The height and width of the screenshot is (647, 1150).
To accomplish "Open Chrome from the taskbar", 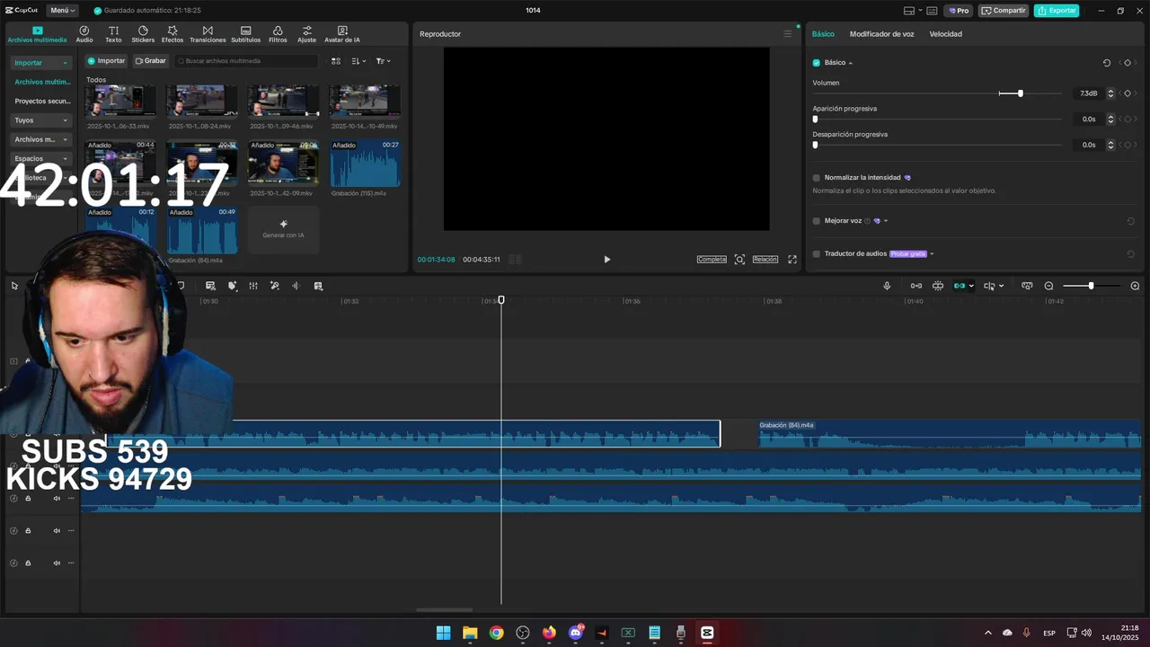I will click(x=496, y=633).
